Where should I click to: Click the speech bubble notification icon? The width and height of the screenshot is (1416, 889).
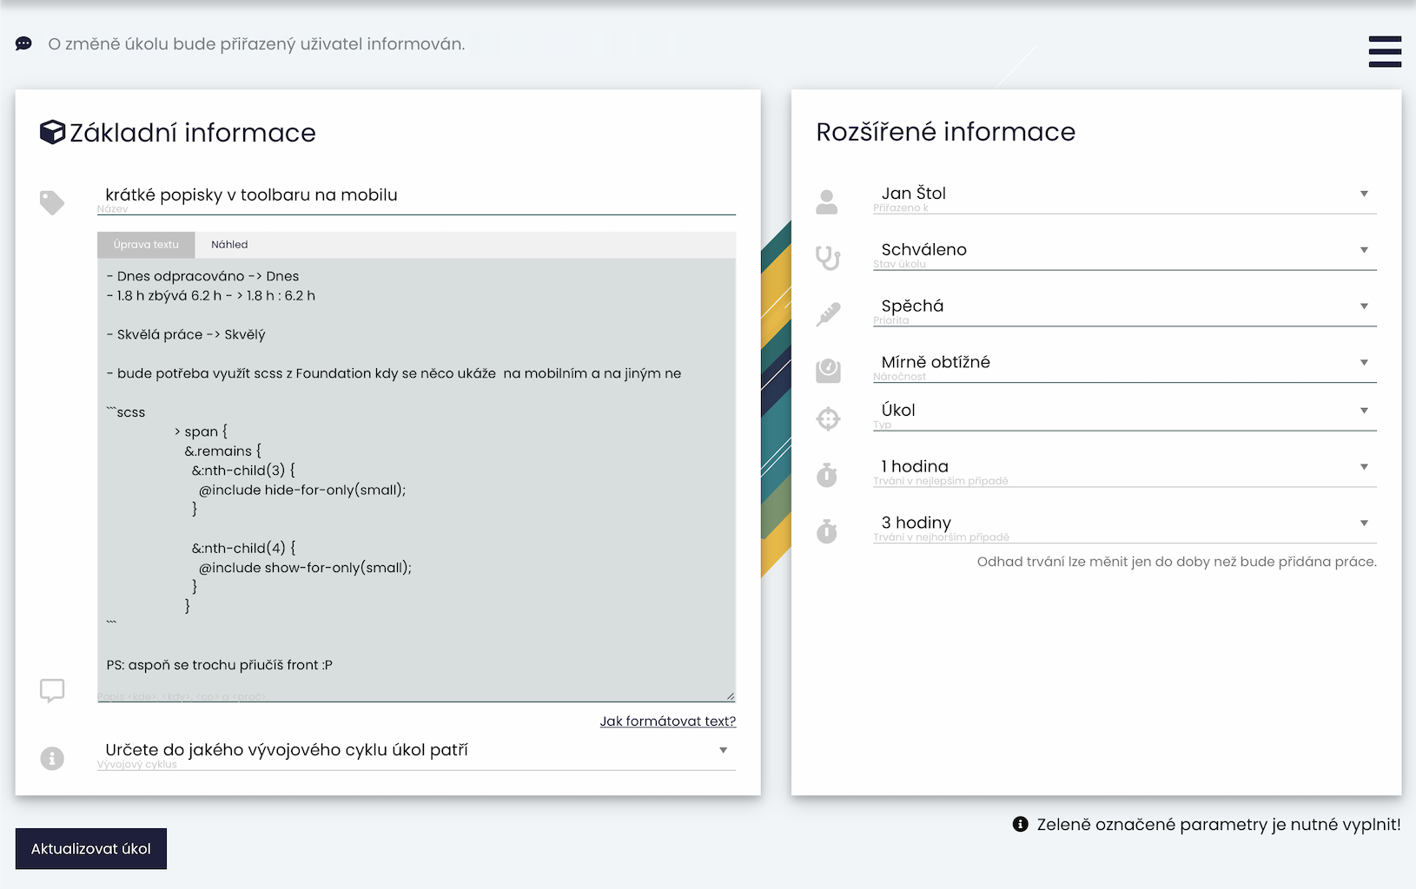[x=23, y=43]
